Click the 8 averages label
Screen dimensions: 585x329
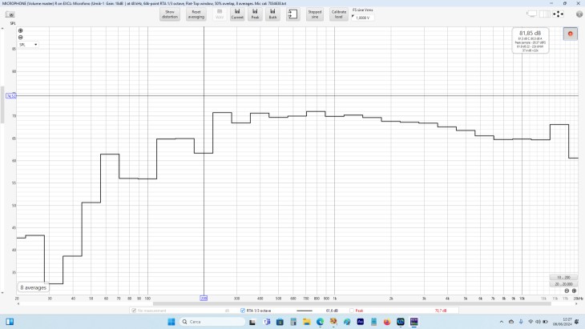pos(33,287)
